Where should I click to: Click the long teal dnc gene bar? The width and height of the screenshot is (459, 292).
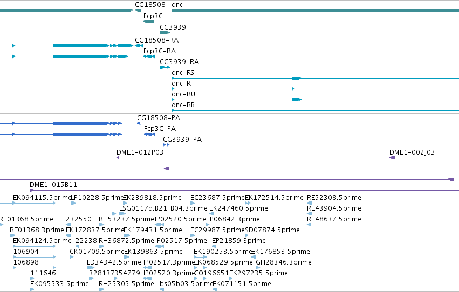click(316, 10)
